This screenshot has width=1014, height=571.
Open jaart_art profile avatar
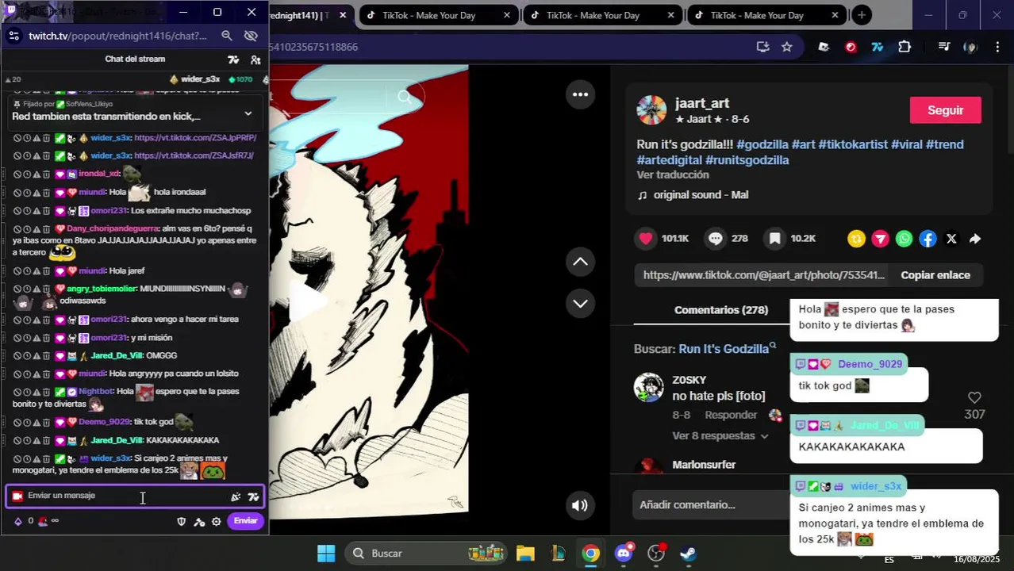[652, 110]
